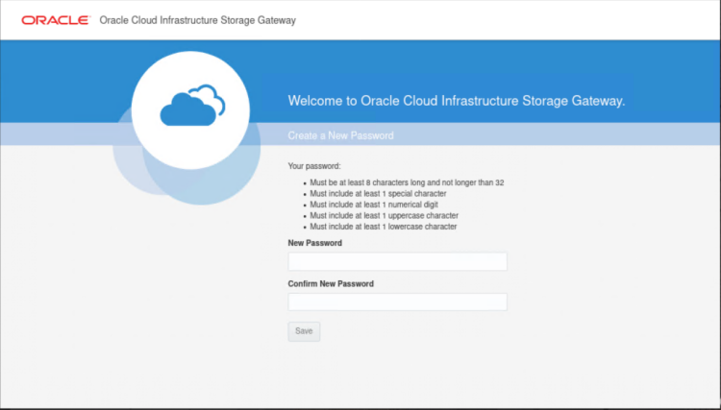Click the New Password field label
The image size is (721, 410).
(314, 244)
